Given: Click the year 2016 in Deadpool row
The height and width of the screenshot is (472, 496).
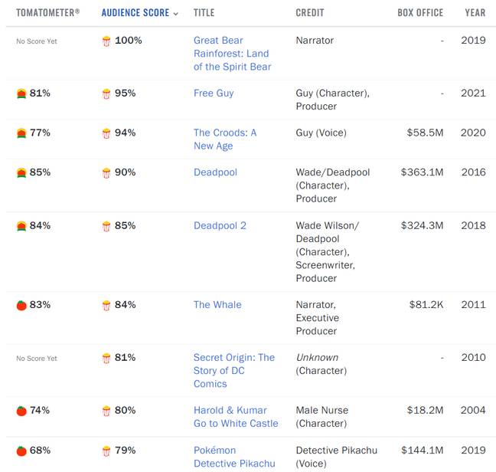Looking at the screenshot, I should [x=474, y=172].
